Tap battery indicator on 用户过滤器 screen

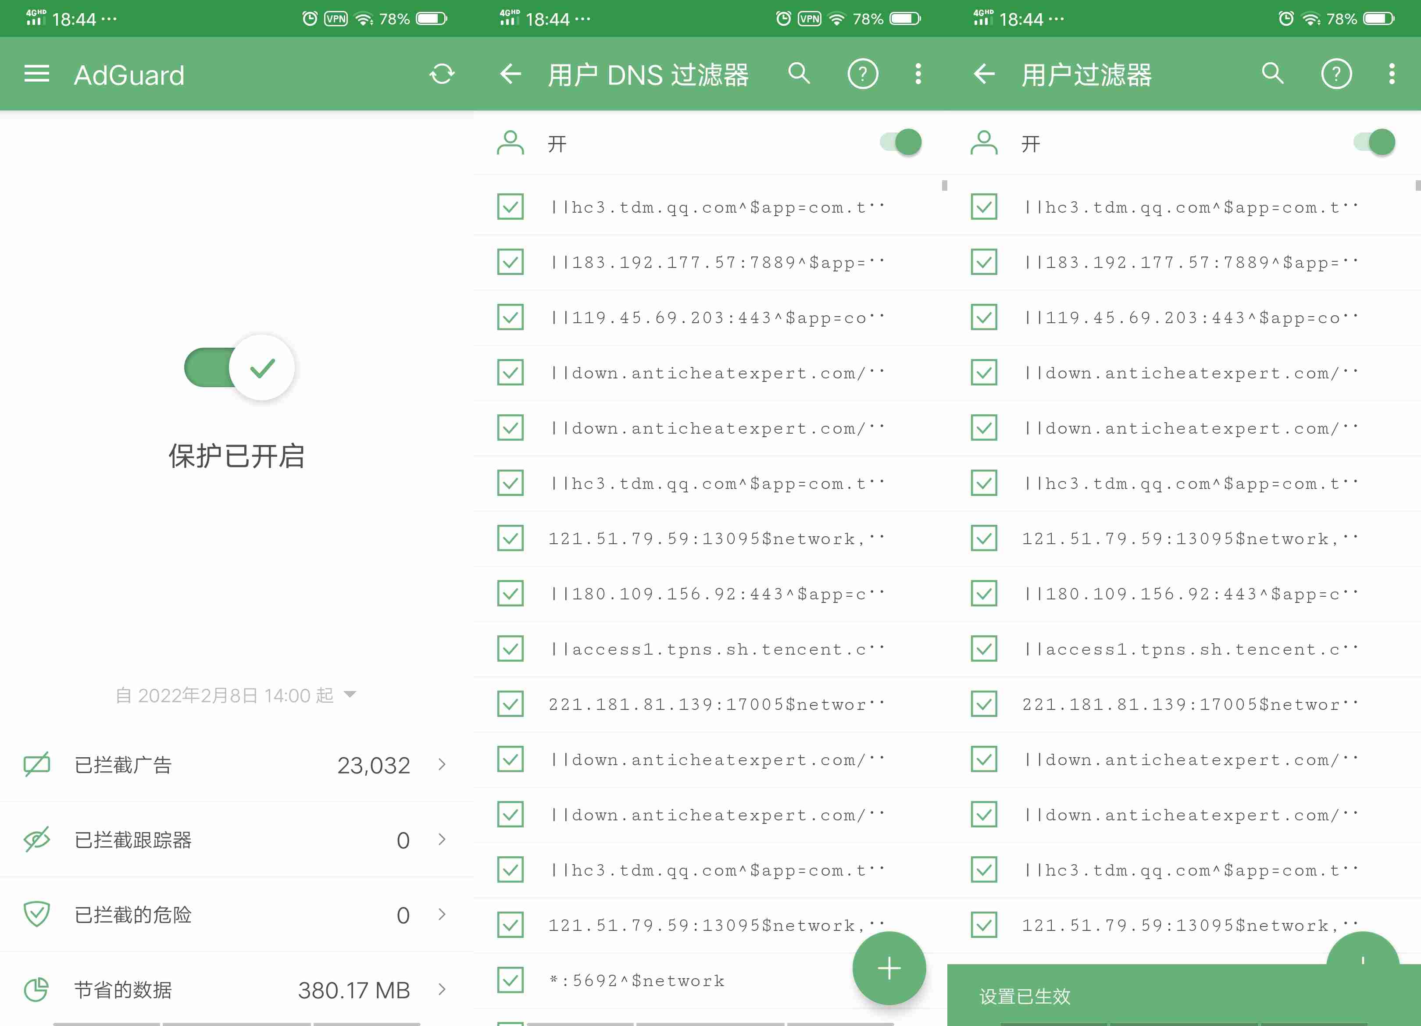coord(1379,18)
